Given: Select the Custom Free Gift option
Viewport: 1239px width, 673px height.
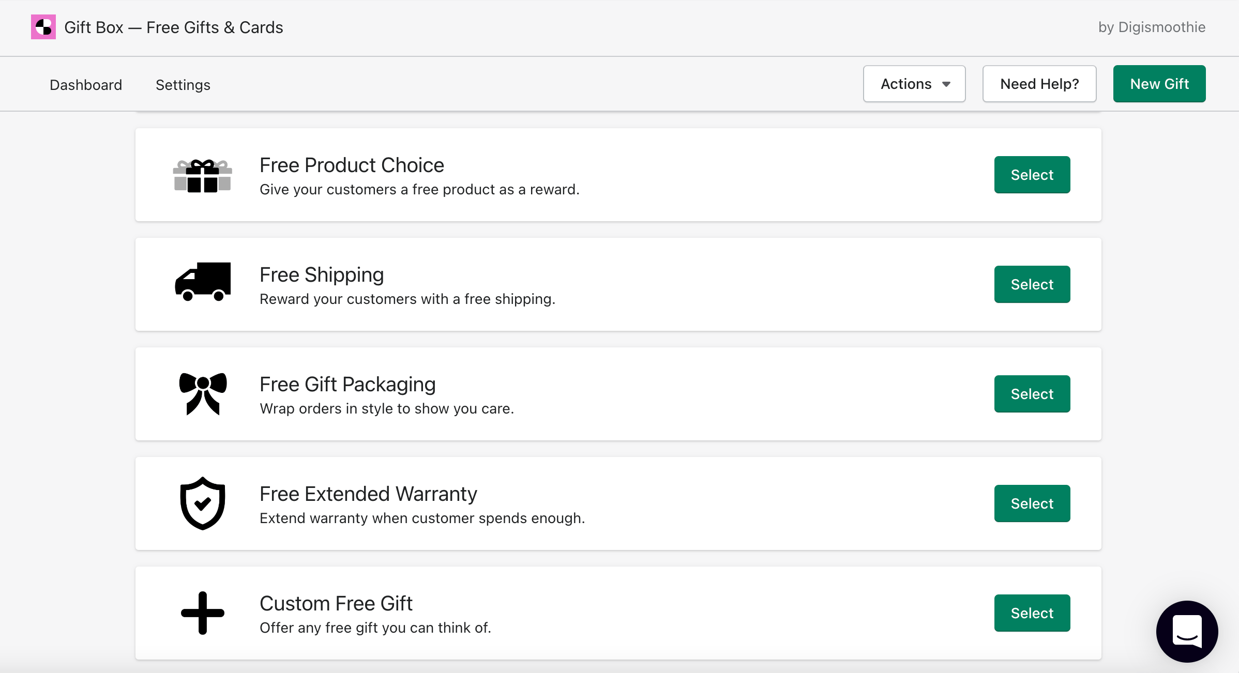Looking at the screenshot, I should pos(1032,613).
